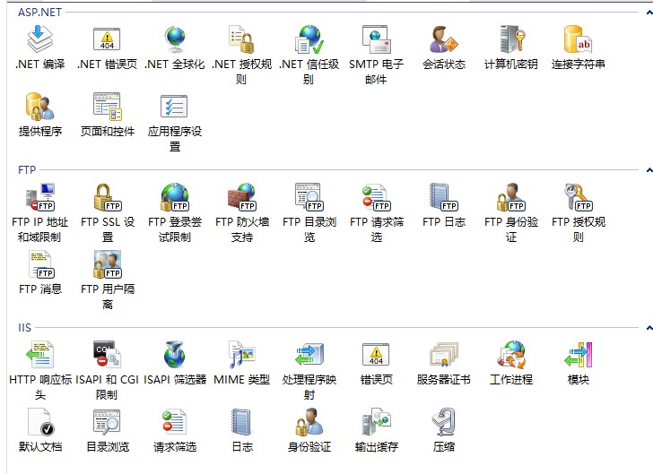
Task: Select the IIS 请求筛选 icon
Action: pos(175,421)
